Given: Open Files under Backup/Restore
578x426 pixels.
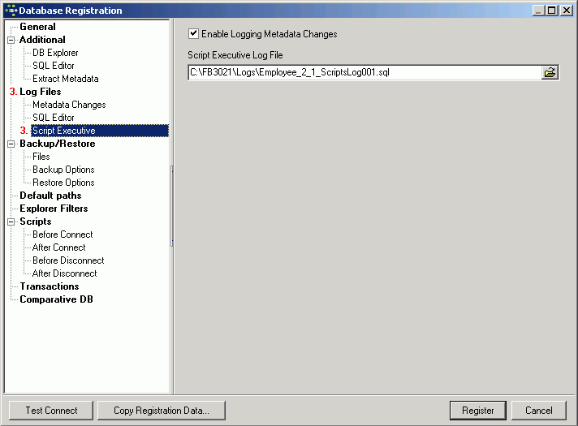Looking at the screenshot, I should (x=41, y=157).
